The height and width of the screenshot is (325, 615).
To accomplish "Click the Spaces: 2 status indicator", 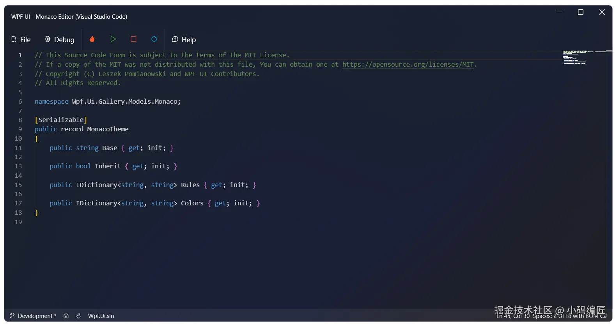I will [x=545, y=316].
